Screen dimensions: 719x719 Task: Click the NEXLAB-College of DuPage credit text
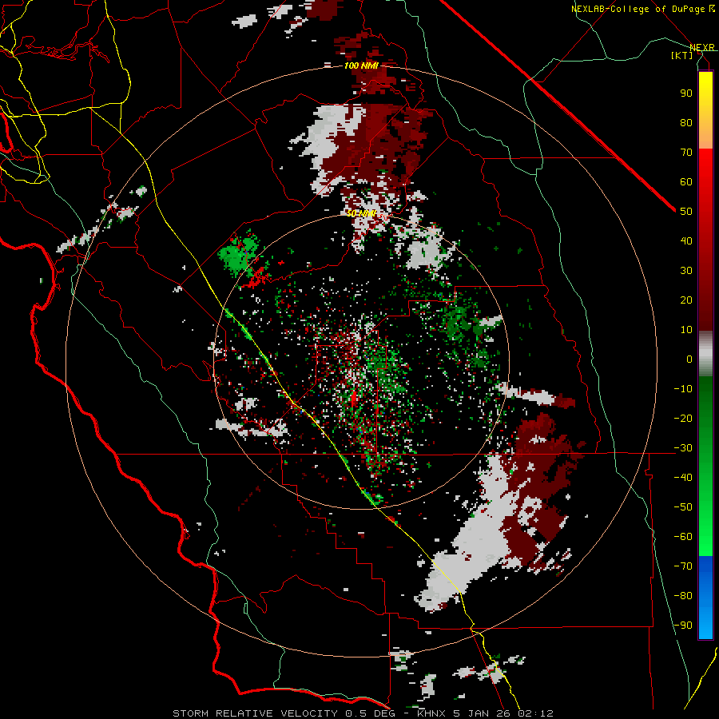click(x=642, y=9)
